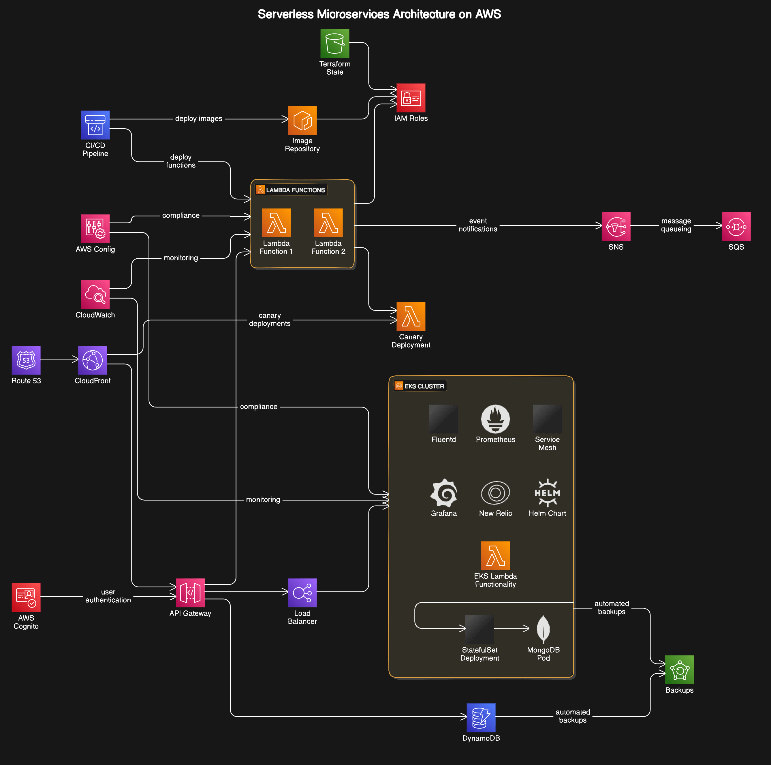Click the DynamoDB database icon
Image resolution: width=771 pixels, height=765 pixels.
480,717
